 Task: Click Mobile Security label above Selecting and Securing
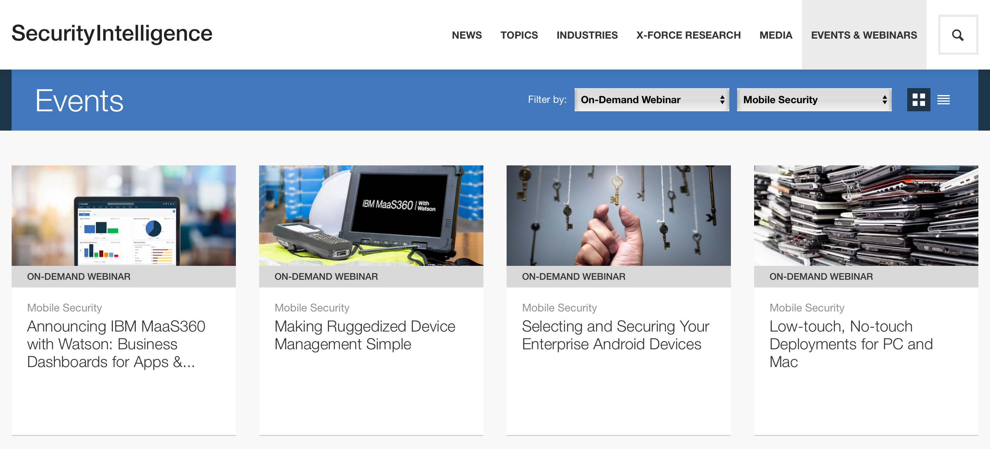coord(560,308)
